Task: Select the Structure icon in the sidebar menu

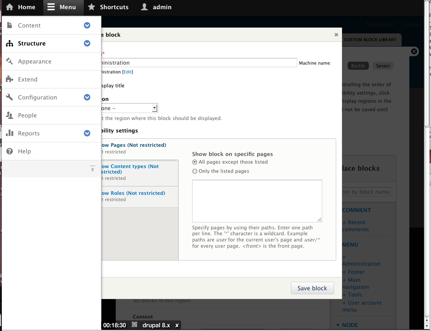Action: (x=10, y=43)
